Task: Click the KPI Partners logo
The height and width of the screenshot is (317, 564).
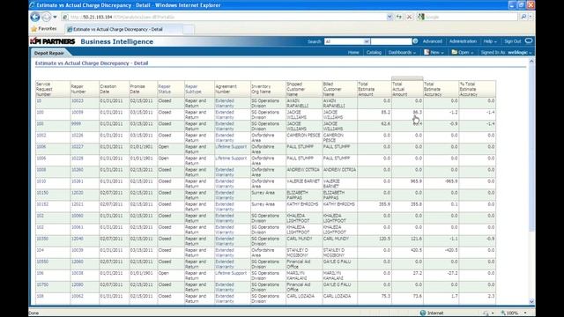Action: (x=53, y=41)
